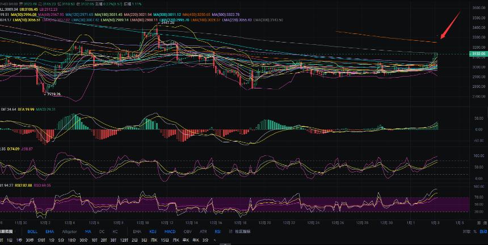The height and width of the screenshot is (245, 488).
Task: Select the 15日 interval
Action: tap(165, 240)
